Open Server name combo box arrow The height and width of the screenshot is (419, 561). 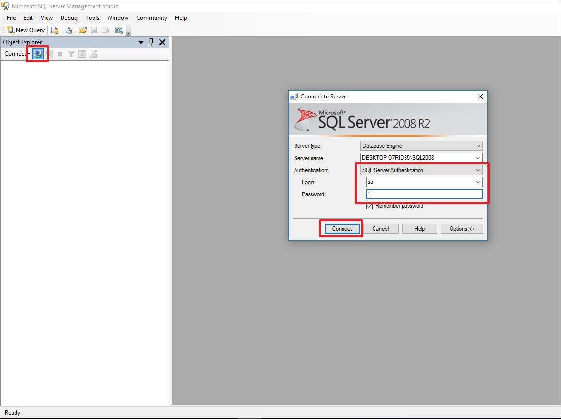click(478, 158)
